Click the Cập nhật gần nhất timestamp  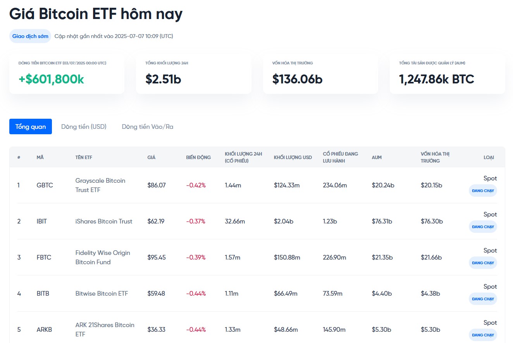pos(114,36)
